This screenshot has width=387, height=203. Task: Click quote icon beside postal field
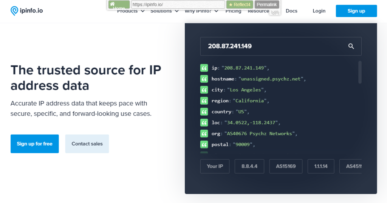pyautogui.click(x=204, y=144)
